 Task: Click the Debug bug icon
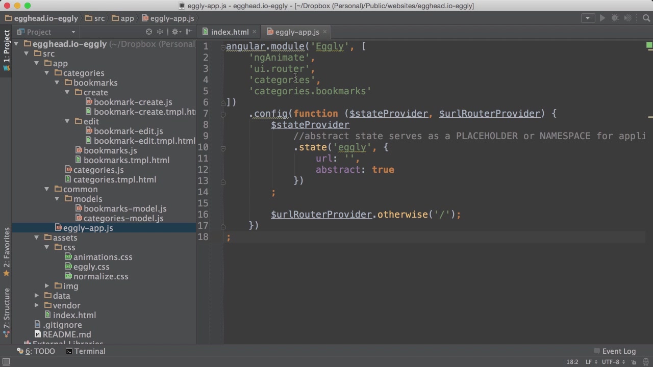pos(615,18)
